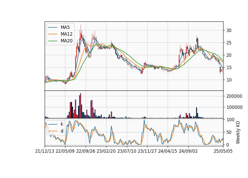
Task: Click the 23/02/20 date tick label
Action: coord(106,151)
